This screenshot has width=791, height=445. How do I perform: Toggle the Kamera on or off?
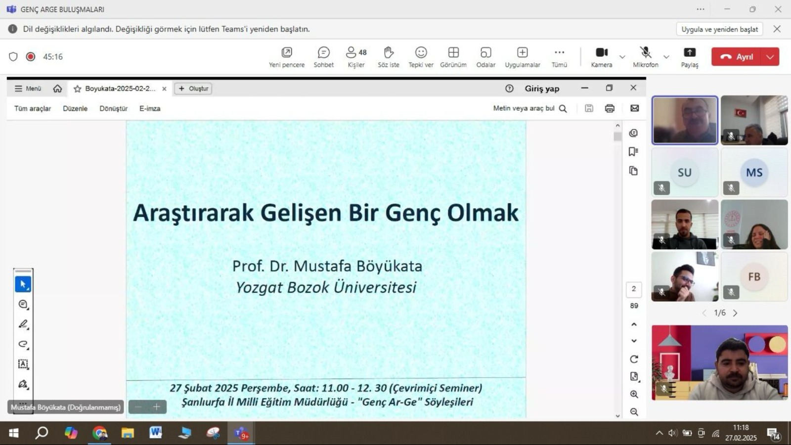(x=601, y=57)
